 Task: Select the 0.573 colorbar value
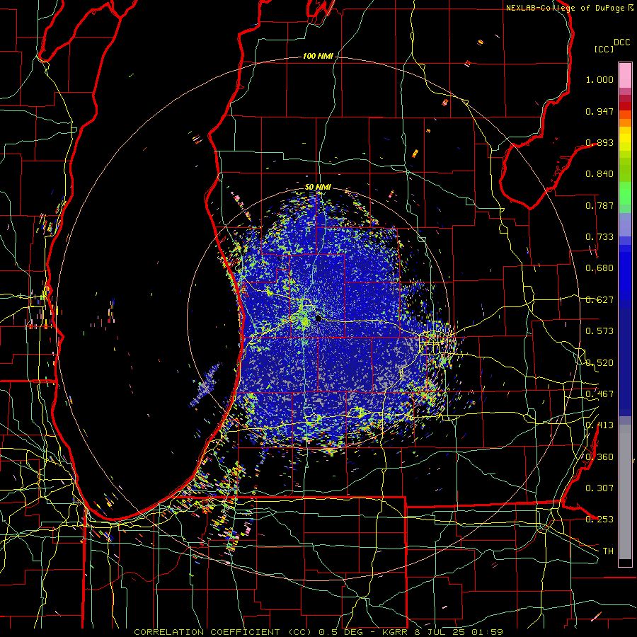pos(599,331)
